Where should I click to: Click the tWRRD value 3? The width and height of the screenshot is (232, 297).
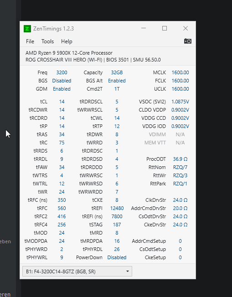(117, 143)
